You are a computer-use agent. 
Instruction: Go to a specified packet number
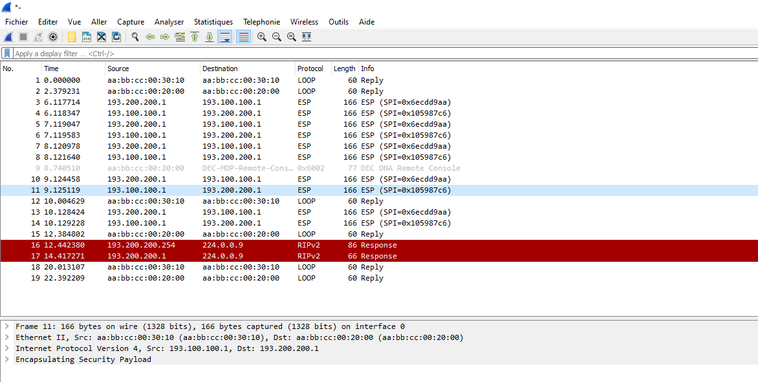[x=180, y=37]
